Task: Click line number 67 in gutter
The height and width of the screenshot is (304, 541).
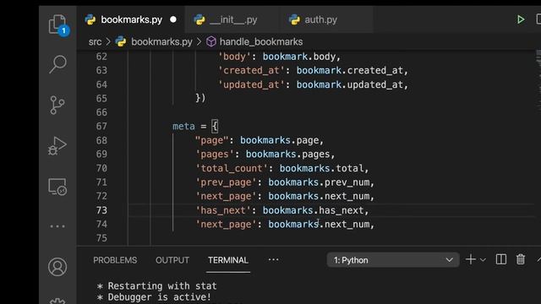Action: [101, 127]
